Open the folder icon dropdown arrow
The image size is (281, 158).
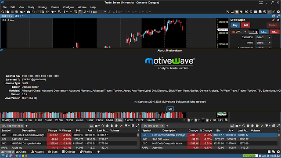click(25, 12)
